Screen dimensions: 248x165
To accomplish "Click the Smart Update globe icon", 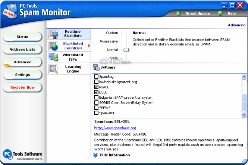I will tap(178, 13).
